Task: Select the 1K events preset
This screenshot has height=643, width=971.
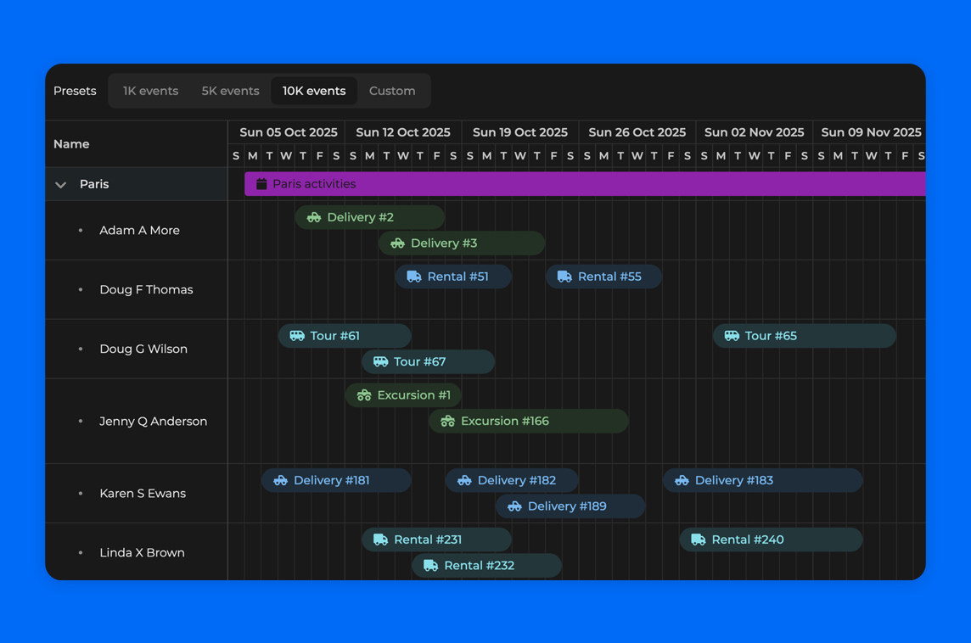Action: (x=150, y=91)
